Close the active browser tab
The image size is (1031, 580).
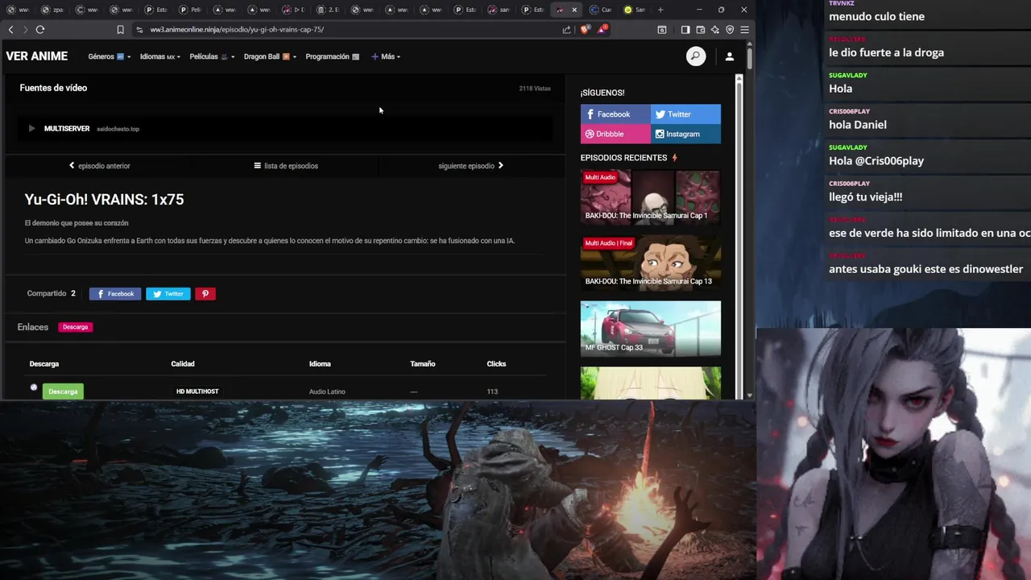click(574, 10)
